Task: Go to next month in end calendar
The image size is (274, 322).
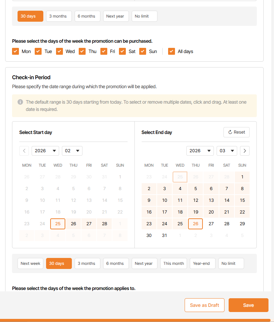Action: (245, 151)
